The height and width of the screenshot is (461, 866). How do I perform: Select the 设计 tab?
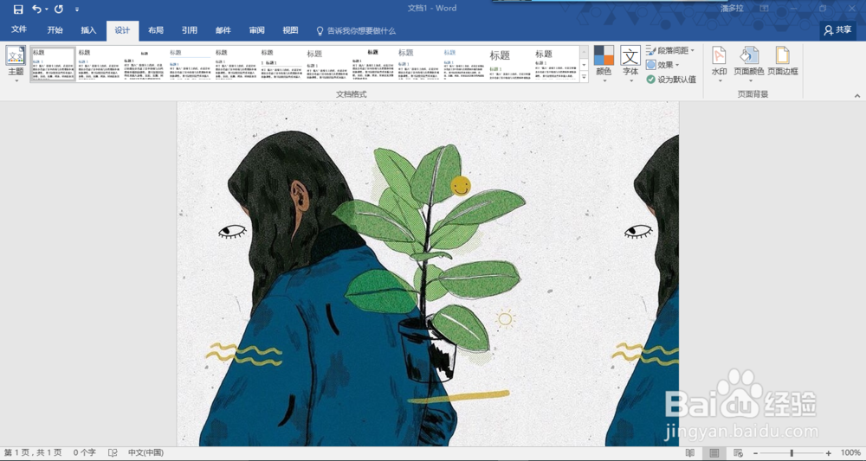pos(122,30)
